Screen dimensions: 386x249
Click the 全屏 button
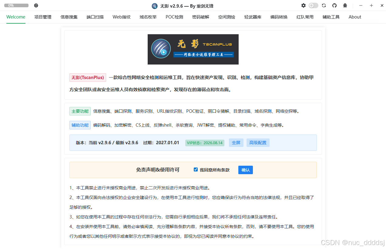coord(236,143)
